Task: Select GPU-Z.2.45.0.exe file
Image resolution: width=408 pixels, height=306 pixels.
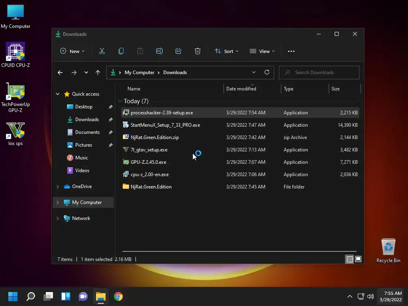Action: click(240, 162)
